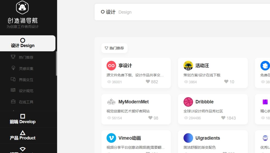The width and height of the screenshot is (270, 153).
Task: Open the 产品 Product sidebar section
Action: coord(23,135)
